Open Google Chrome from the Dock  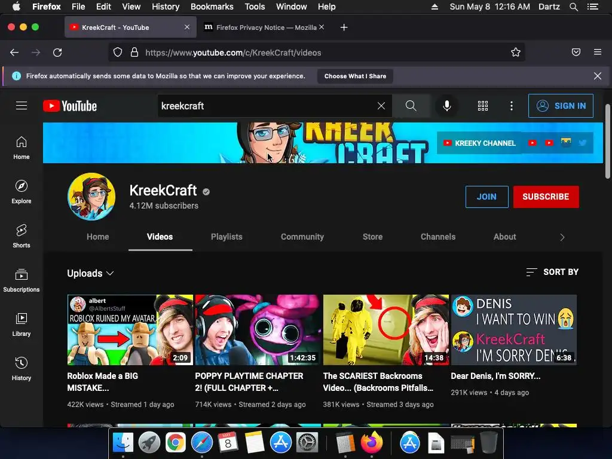click(x=175, y=443)
